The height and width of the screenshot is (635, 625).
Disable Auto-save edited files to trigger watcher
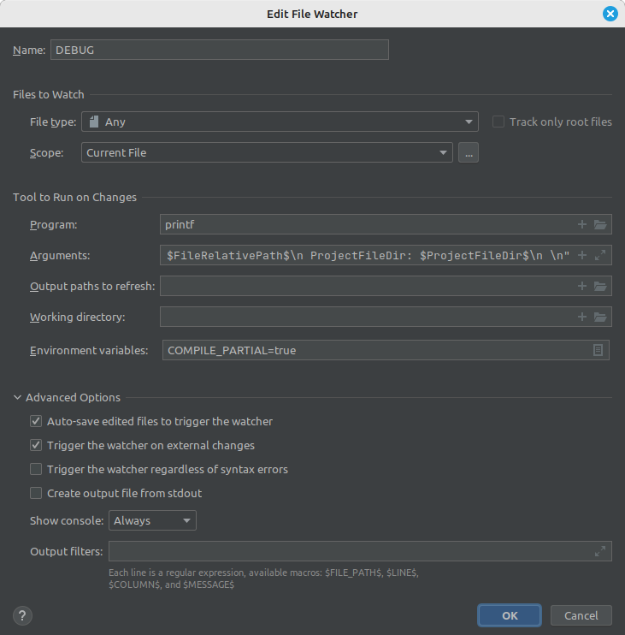(36, 421)
